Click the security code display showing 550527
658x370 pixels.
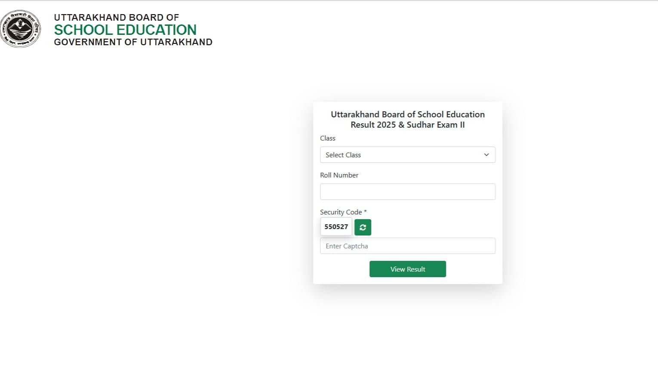[336, 226]
